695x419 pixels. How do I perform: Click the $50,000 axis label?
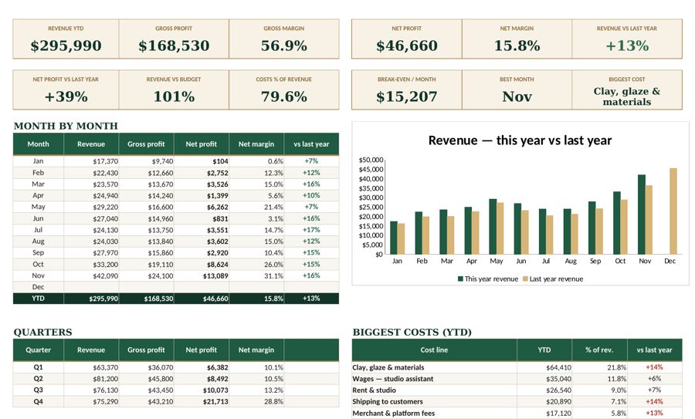coord(371,160)
